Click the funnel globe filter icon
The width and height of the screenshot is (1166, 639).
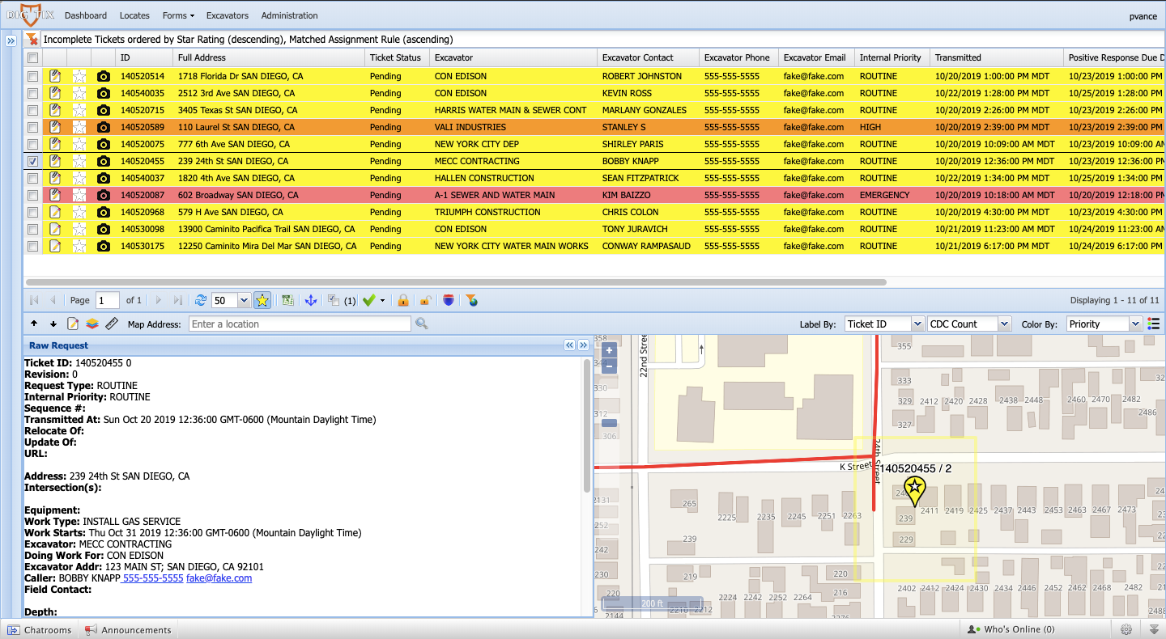coord(472,300)
